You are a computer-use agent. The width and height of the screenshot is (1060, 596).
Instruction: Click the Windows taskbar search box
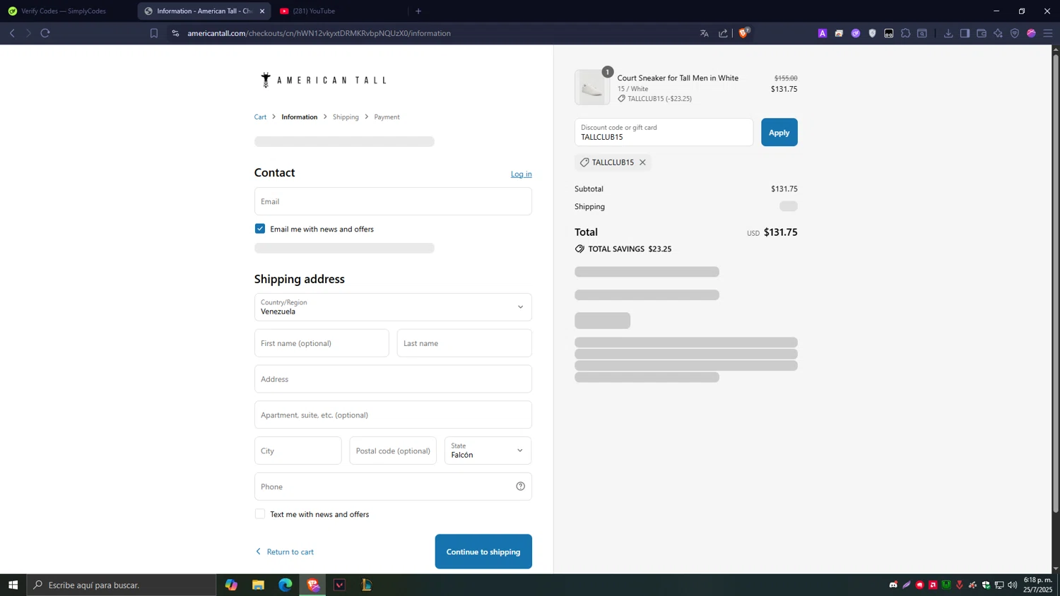pyautogui.click(x=122, y=585)
